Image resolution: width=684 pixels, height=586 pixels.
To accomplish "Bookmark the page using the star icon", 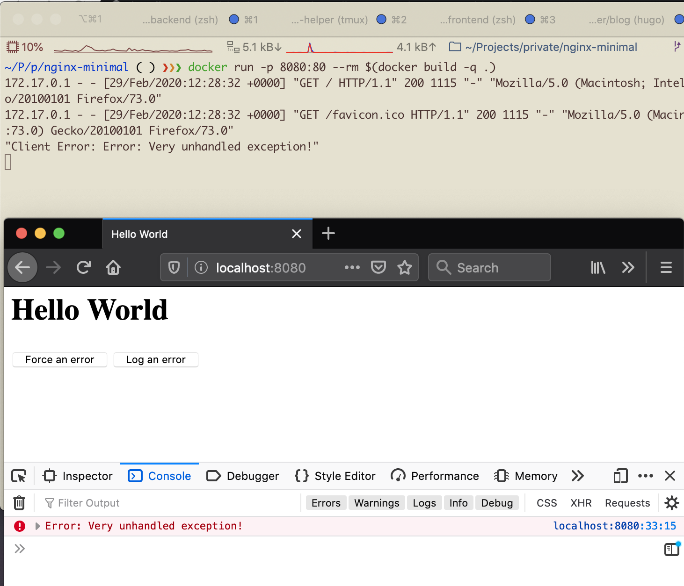I will tap(405, 267).
